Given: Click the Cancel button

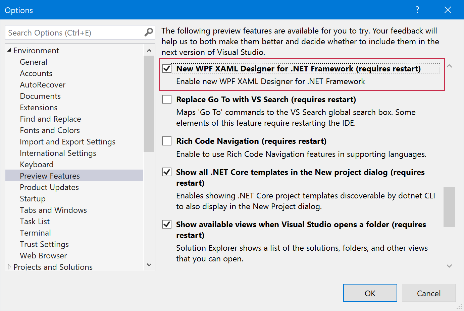Looking at the screenshot, I should click(428, 293).
